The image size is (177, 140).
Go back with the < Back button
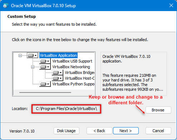click(x=99, y=131)
